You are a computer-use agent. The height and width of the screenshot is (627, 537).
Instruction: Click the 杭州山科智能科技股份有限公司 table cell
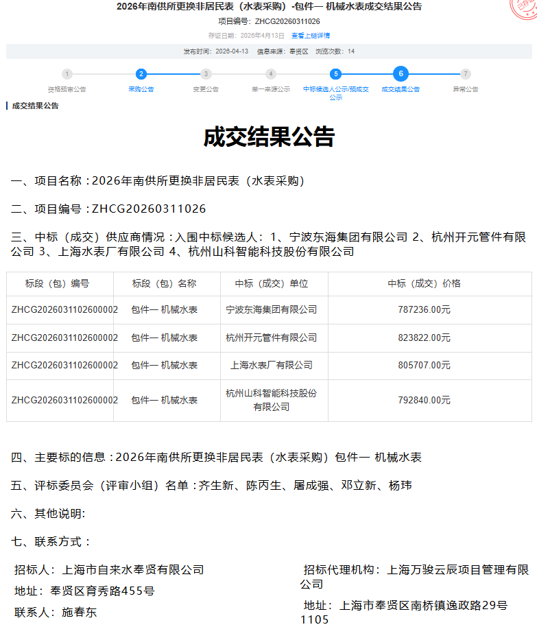click(x=272, y=400)
